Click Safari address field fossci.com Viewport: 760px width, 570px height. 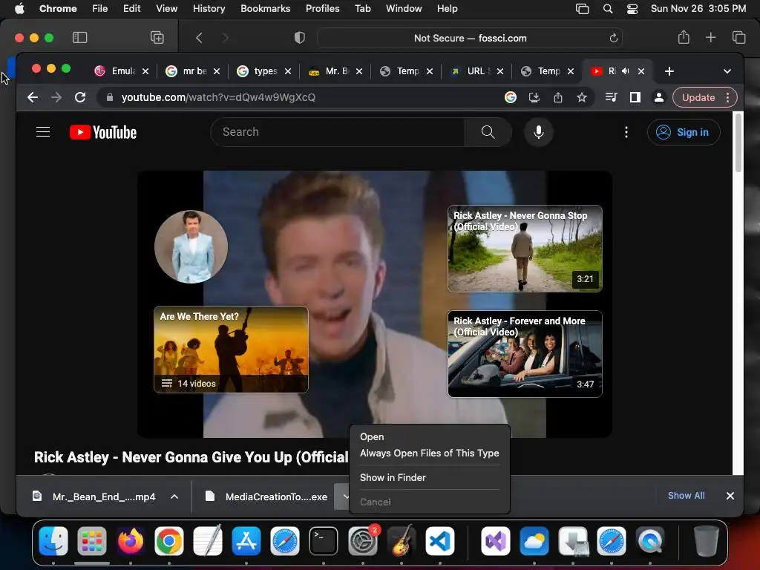point(470,39)
